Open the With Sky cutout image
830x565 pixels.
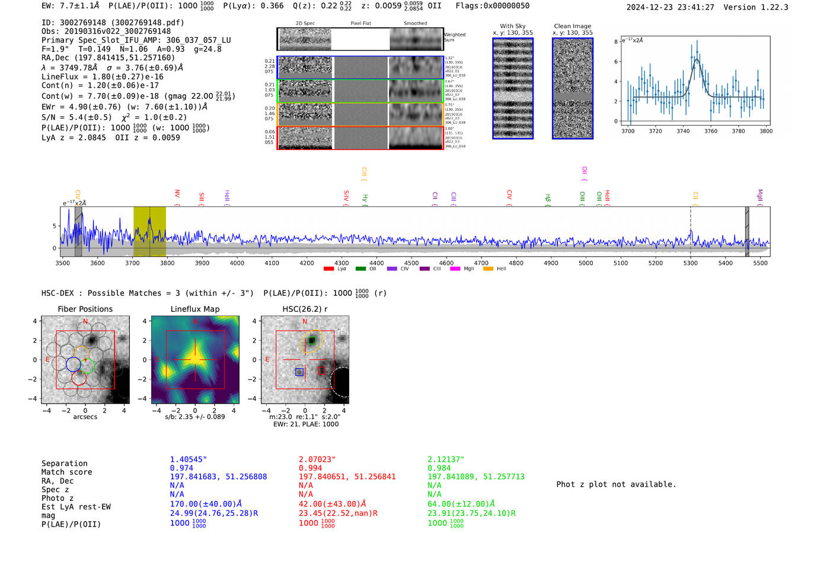(513, 88)
